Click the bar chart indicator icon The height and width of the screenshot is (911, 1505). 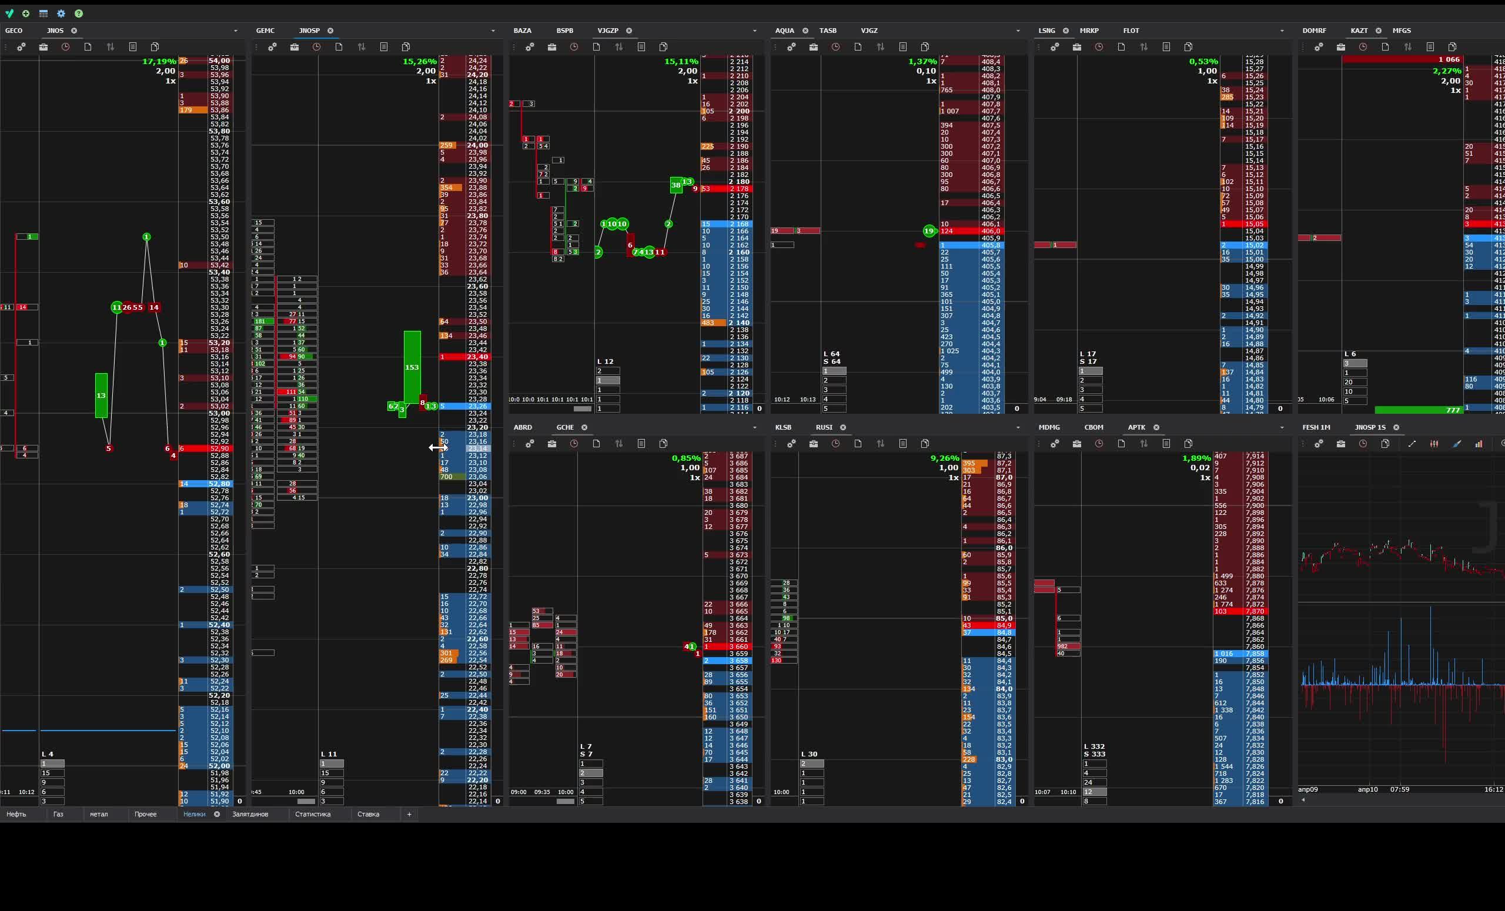(1479, 444)
